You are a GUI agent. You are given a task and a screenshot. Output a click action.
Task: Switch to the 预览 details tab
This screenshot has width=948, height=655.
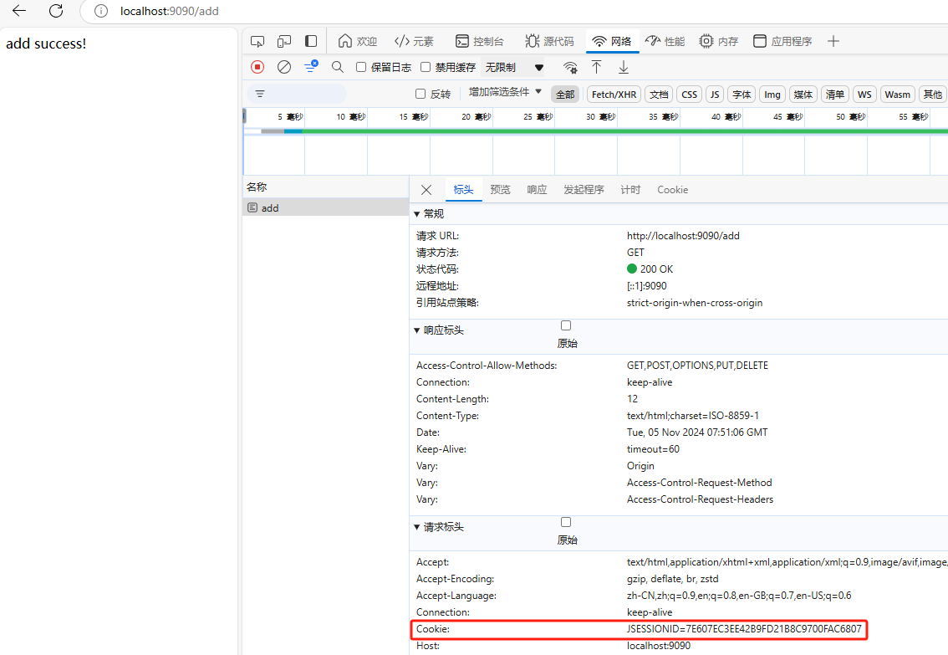[x=500, y=190]
